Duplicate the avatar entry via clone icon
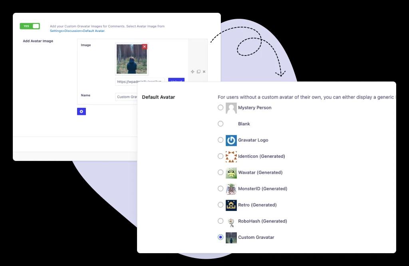Viewport: 409px width, 266px height. coord(199,72)
